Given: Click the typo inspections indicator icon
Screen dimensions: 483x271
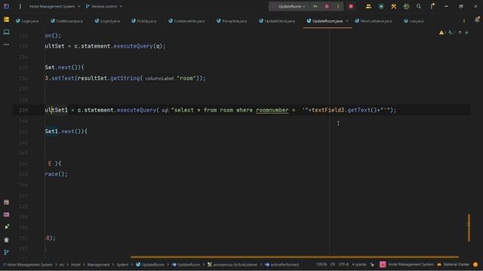Looking at the screenshot, I should pyautogui.click(x=451, y=32).
